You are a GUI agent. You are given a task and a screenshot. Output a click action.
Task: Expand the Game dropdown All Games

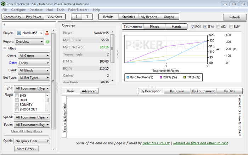34,56
